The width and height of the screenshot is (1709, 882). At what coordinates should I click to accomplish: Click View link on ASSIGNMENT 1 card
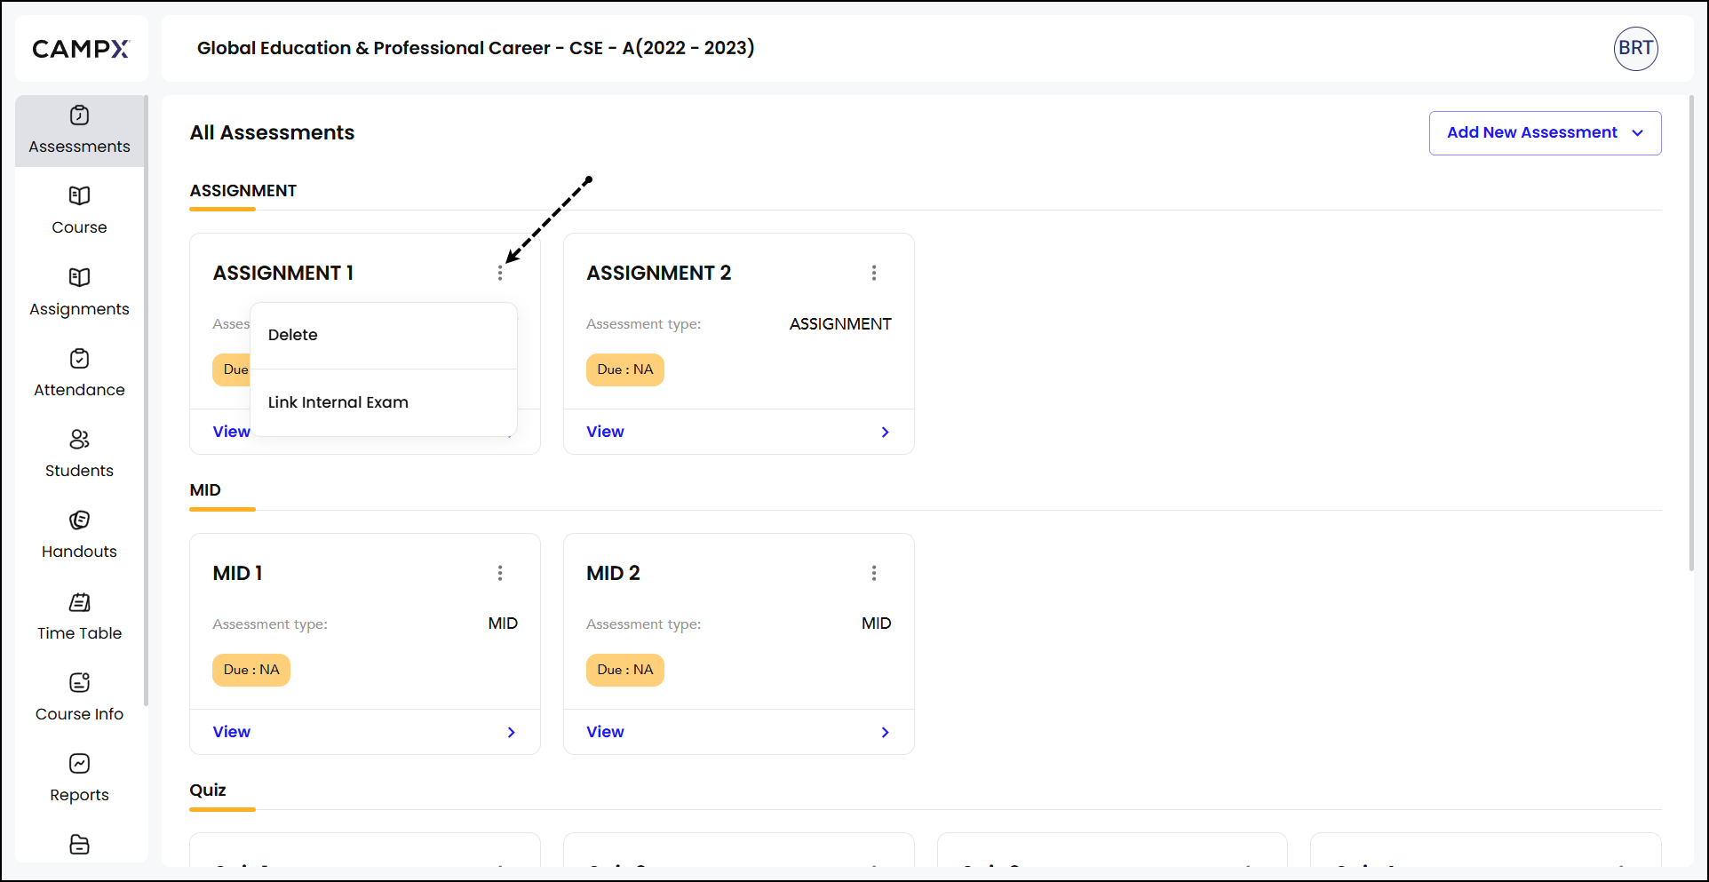tap(231, 432)
